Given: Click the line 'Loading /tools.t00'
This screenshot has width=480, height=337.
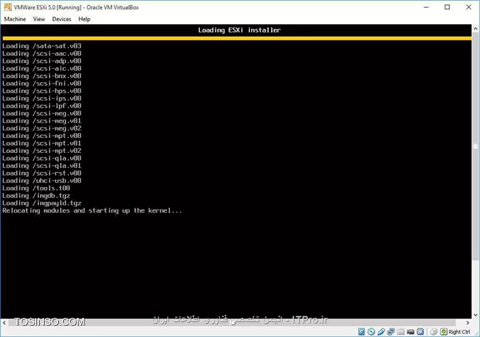Looking at the screenshot, I should click(36, 188).
